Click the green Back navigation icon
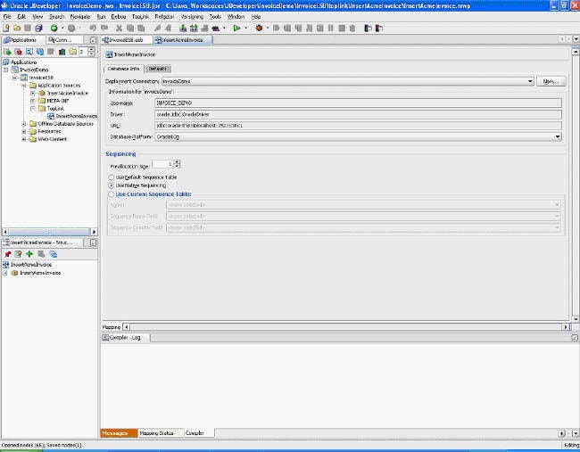The image size is (580, 452). pos(54,28)
